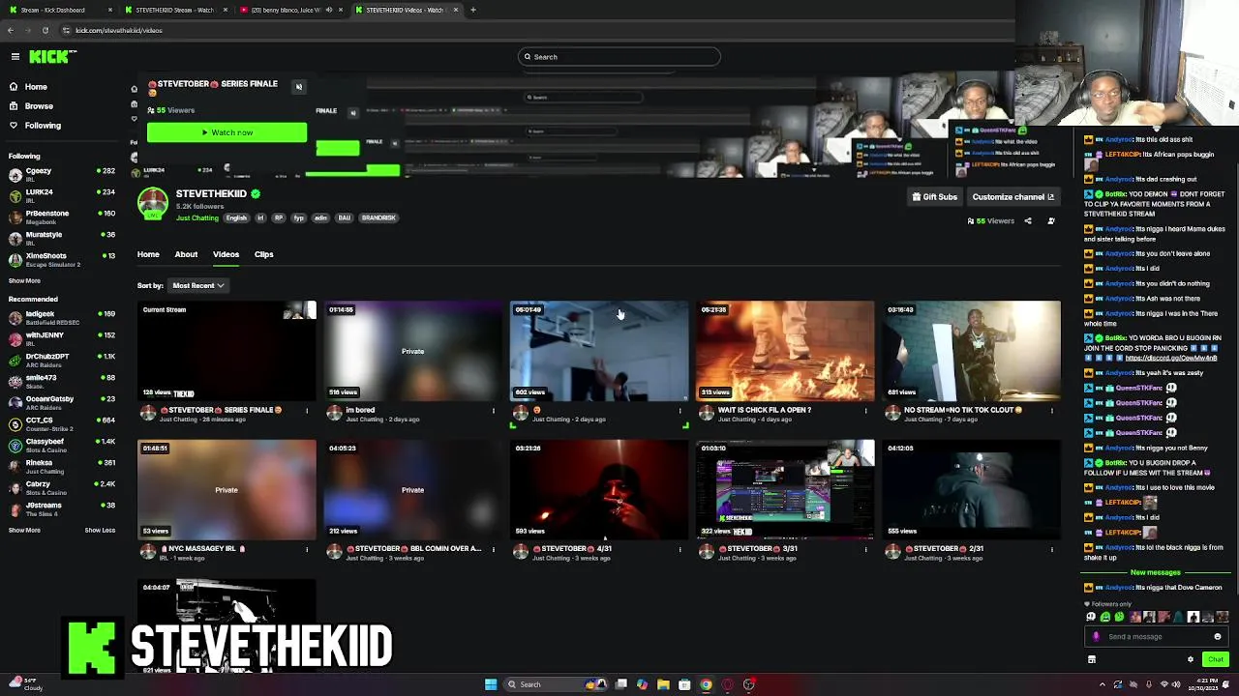Open options for STEVETOBER 2/31 video
The height and width of the screenshot is (696, 1239).
point(1052,549)
